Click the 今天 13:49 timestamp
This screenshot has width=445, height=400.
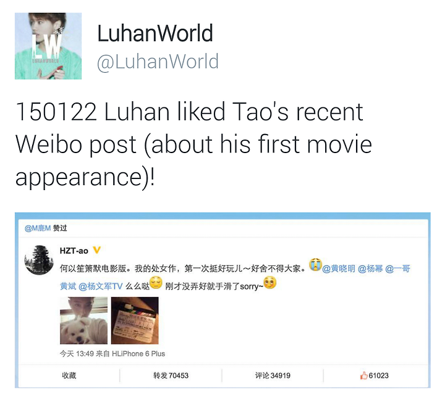[77, 354]
